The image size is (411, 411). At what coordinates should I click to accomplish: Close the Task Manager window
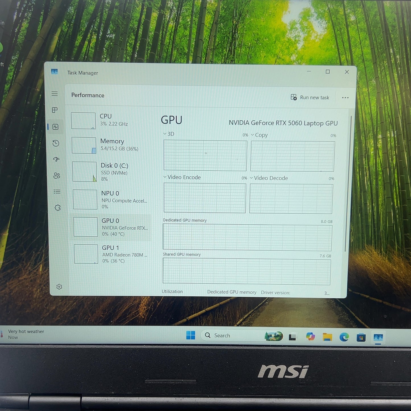(347, 72)
